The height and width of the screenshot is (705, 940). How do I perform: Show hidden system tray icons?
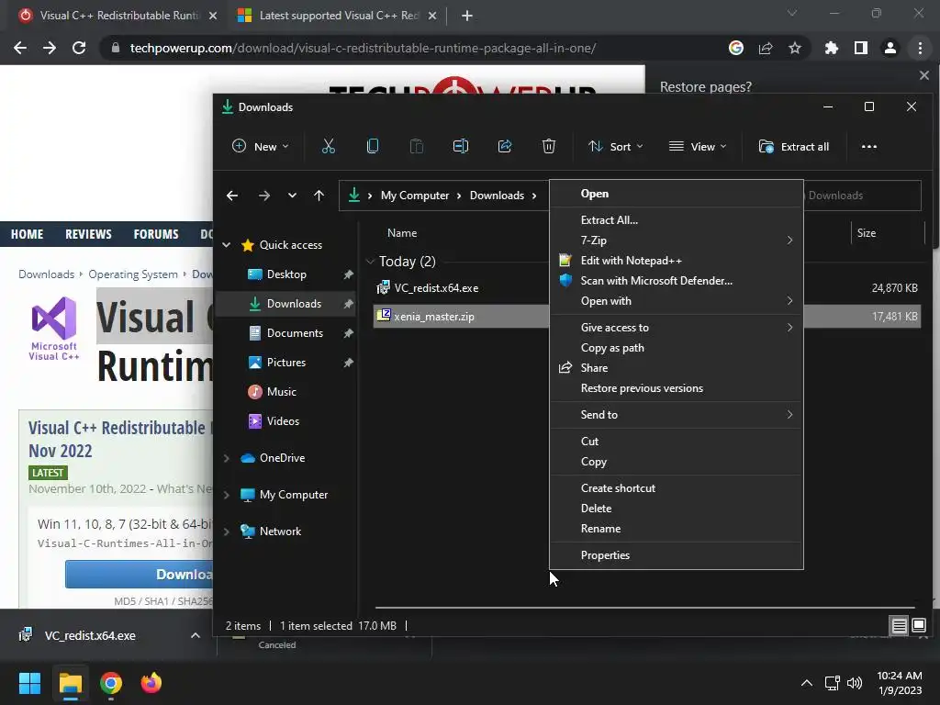coord(807,683)
